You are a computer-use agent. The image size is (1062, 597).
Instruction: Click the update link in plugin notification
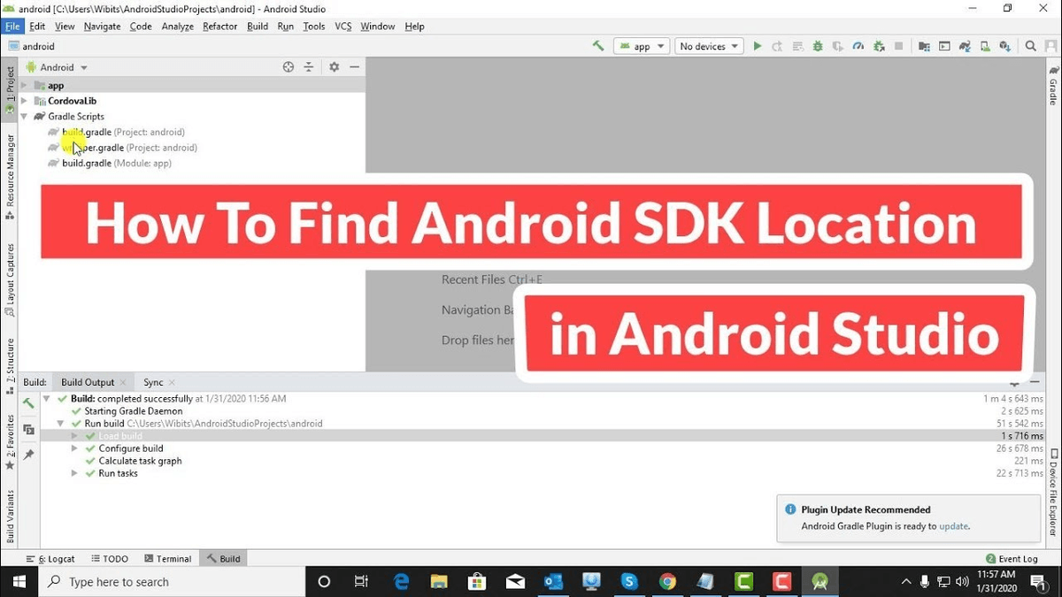[x=953, y=526]
